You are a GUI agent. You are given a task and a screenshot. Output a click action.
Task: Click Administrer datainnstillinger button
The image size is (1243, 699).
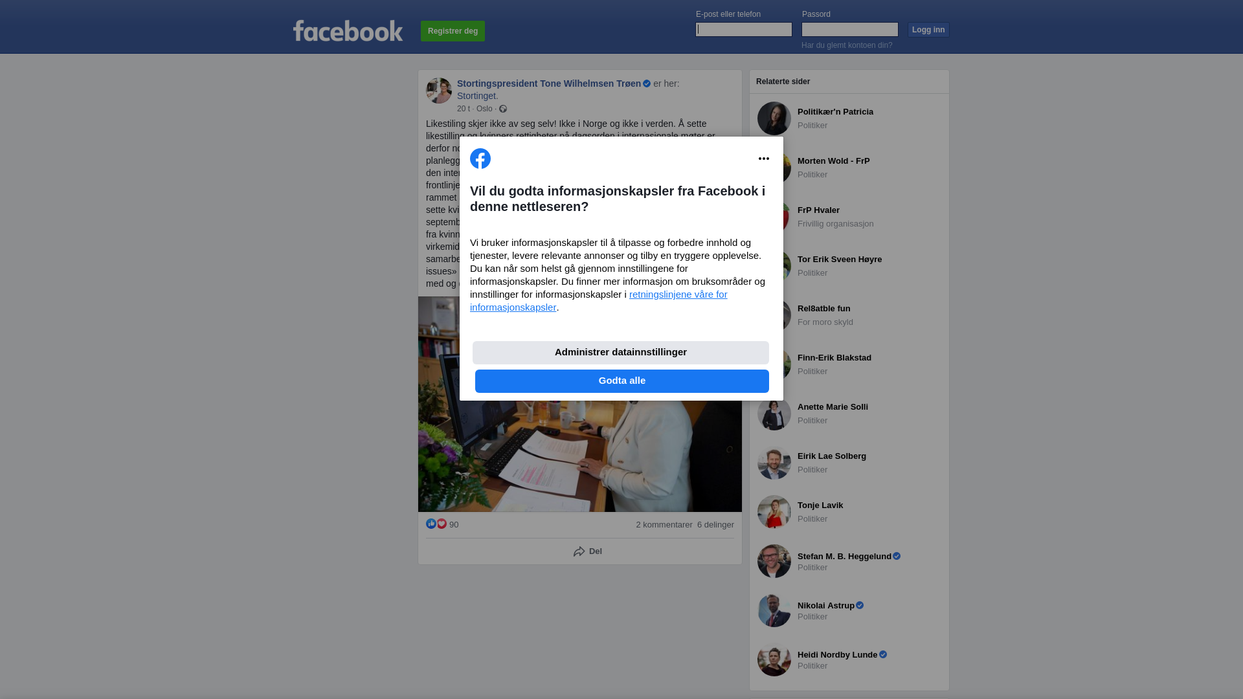[621, 353]
